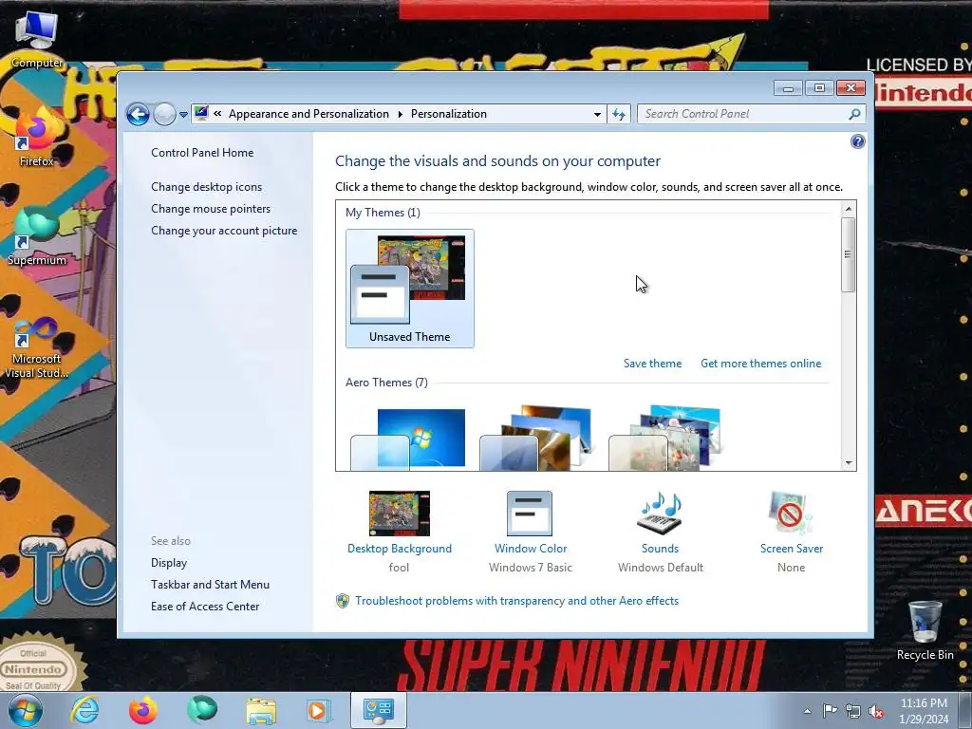The height and width of the screenshot is (729, 972).
Task: Expand the address bar double-chevron
Action: [217, 114]
